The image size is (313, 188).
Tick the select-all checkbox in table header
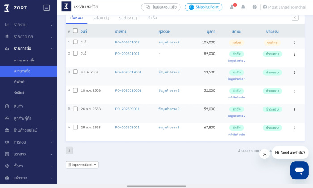75,31
